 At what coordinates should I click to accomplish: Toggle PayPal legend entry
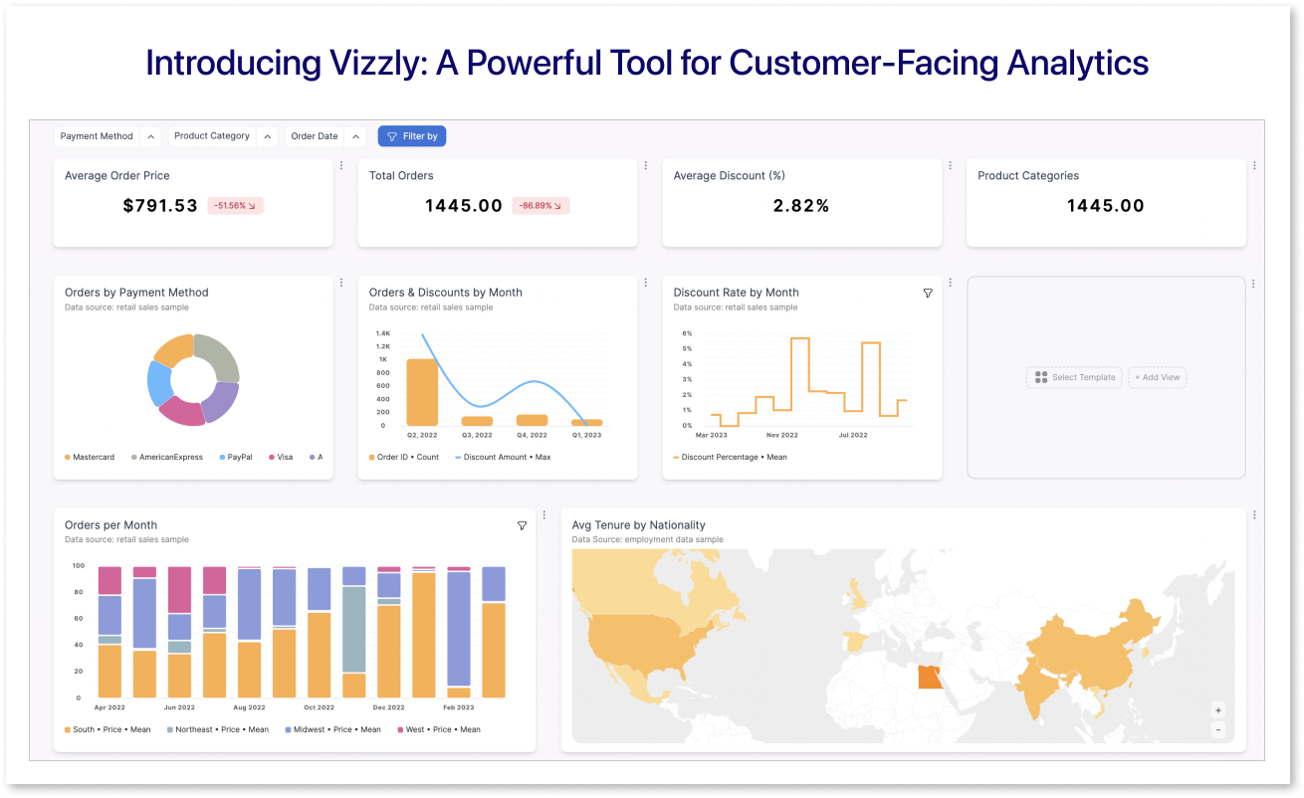(236, 458)
